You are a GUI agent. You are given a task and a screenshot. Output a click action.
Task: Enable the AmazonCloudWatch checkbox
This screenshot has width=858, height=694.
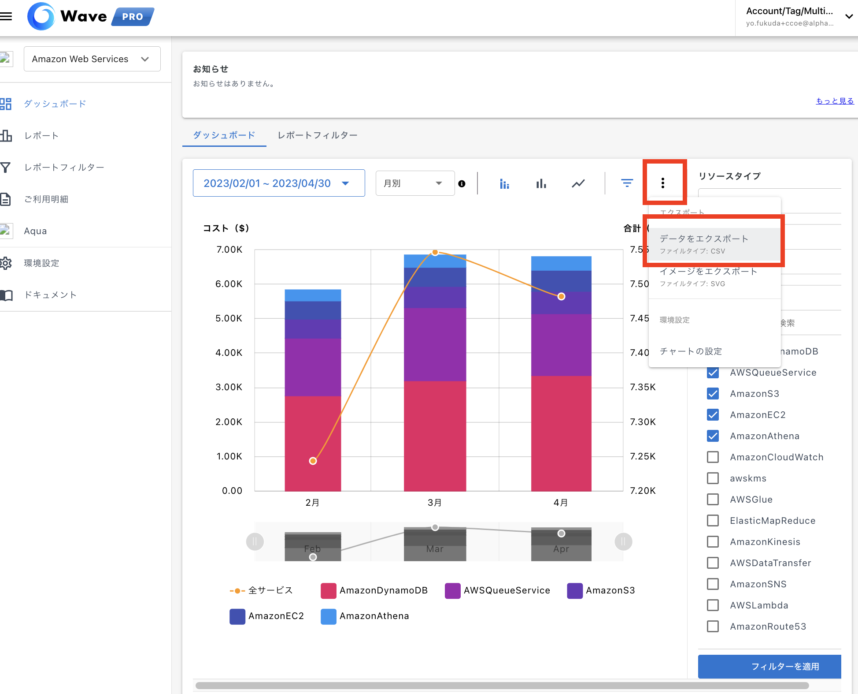click(x=713, y=457)
